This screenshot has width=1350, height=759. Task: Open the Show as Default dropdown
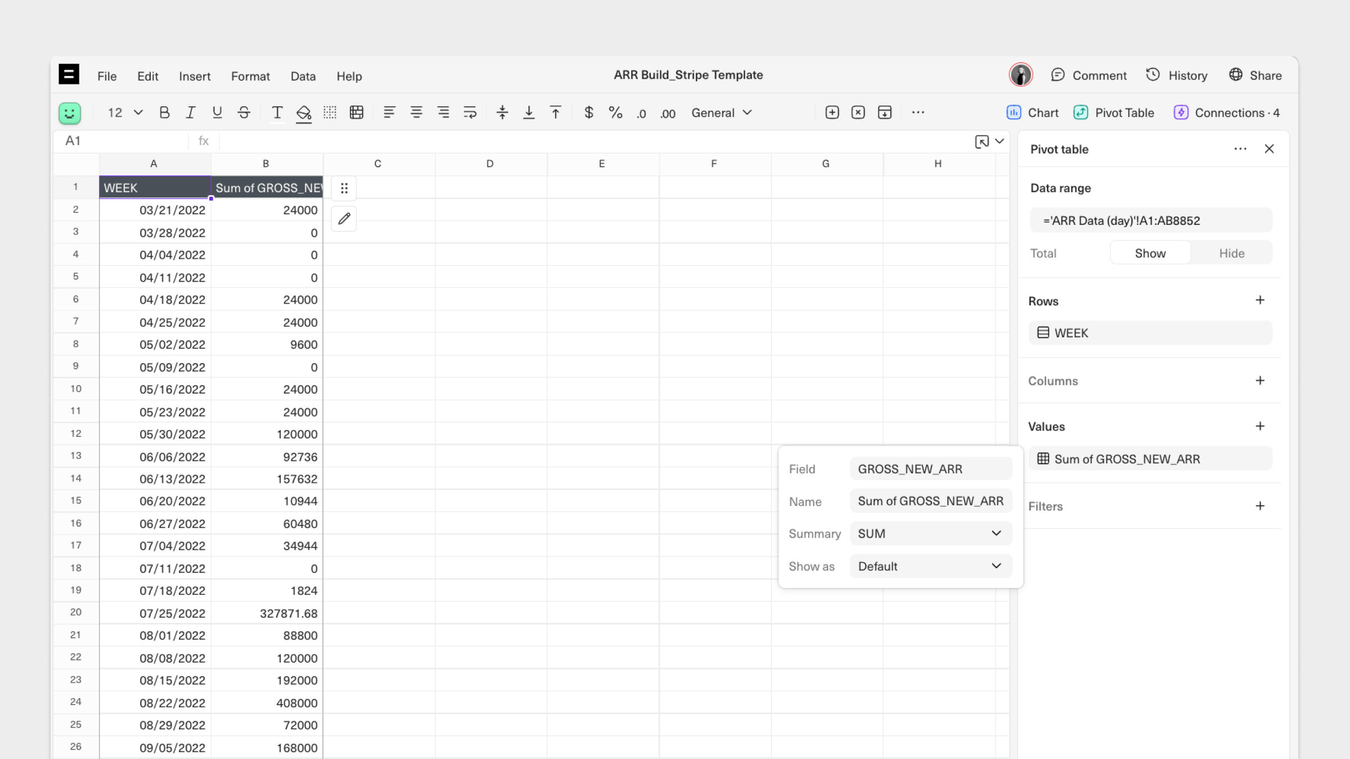[x=930, y=566]
